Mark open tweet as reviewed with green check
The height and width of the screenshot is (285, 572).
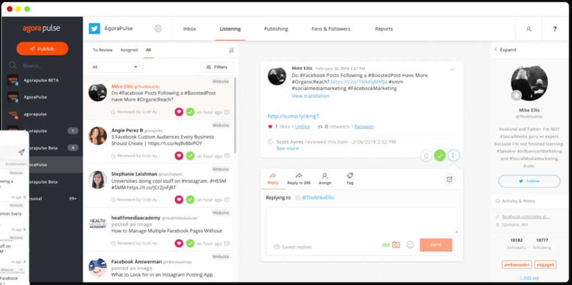tap(440, 156)
